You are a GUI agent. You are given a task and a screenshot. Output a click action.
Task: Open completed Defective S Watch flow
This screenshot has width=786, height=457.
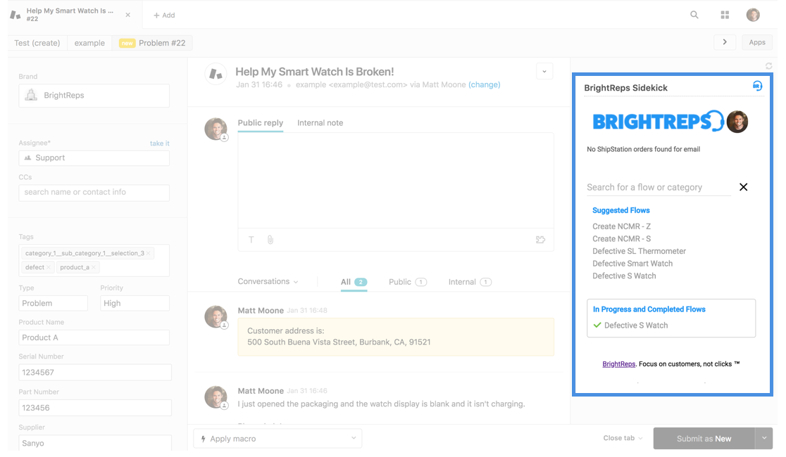(635, 326)
